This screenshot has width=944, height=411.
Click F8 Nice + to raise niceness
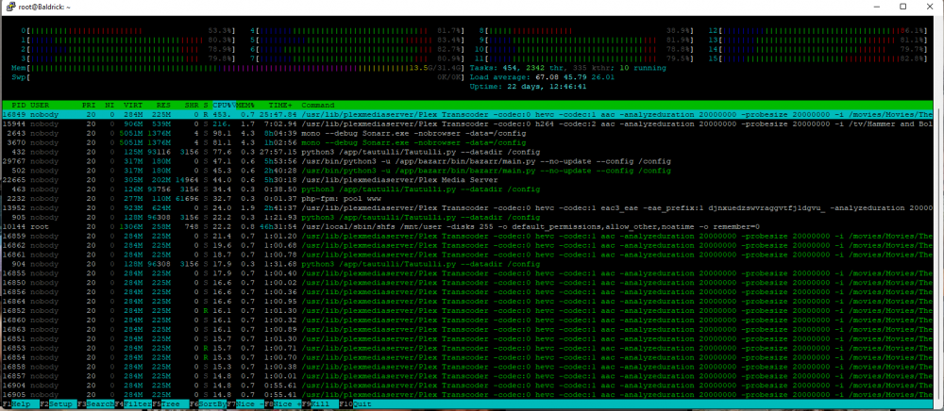[x=283, y=404]
